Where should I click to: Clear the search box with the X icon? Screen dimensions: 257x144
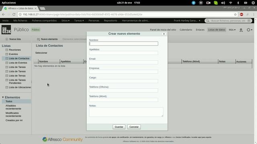[x=249, y=20]
